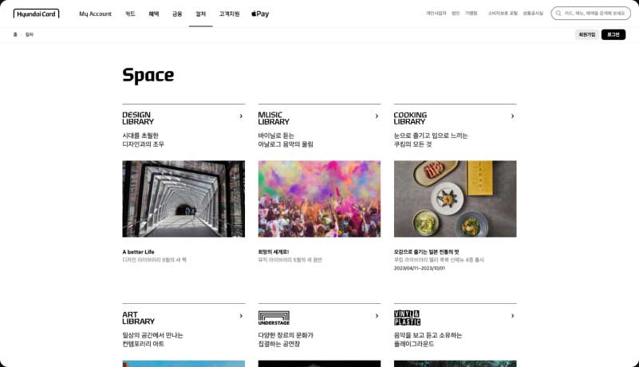Screen dimensions: 639x367
Task: Click the 컬처 breadcrumb item
Action: pos(30,34)
